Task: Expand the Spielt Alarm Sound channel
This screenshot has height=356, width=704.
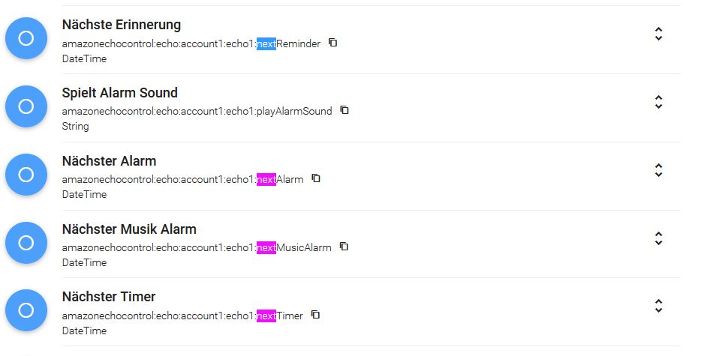Action: coord(659,102)
